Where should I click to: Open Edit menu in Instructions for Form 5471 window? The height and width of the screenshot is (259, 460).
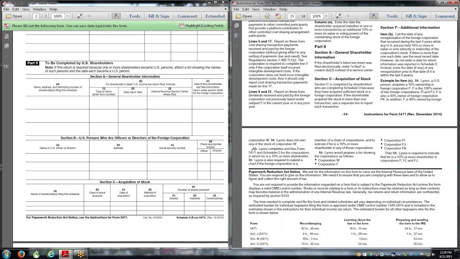pos(245,9)
